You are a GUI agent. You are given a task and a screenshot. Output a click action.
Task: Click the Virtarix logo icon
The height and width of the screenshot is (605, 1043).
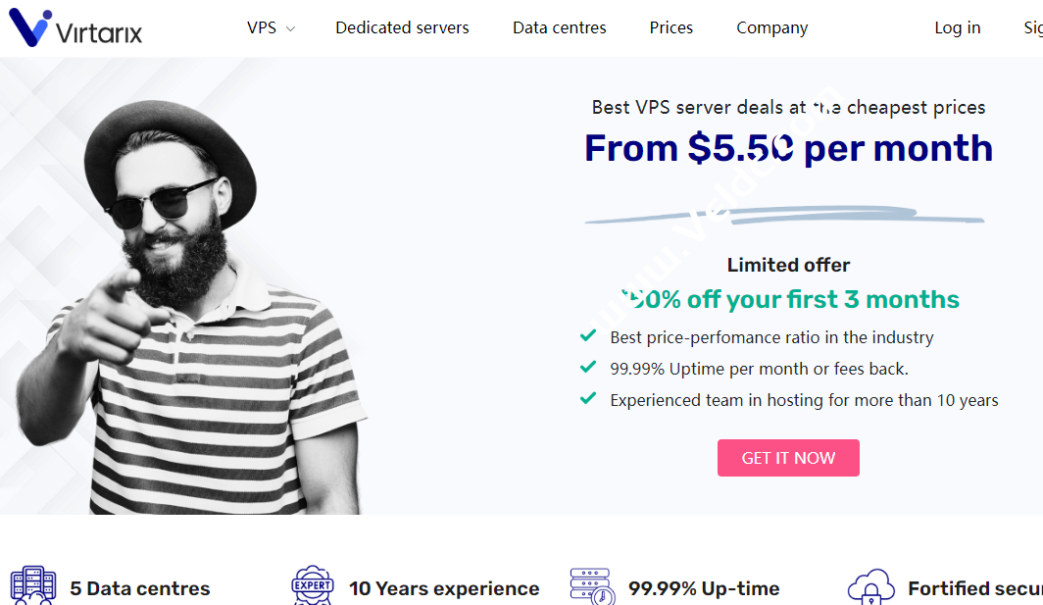click(29, 27)
